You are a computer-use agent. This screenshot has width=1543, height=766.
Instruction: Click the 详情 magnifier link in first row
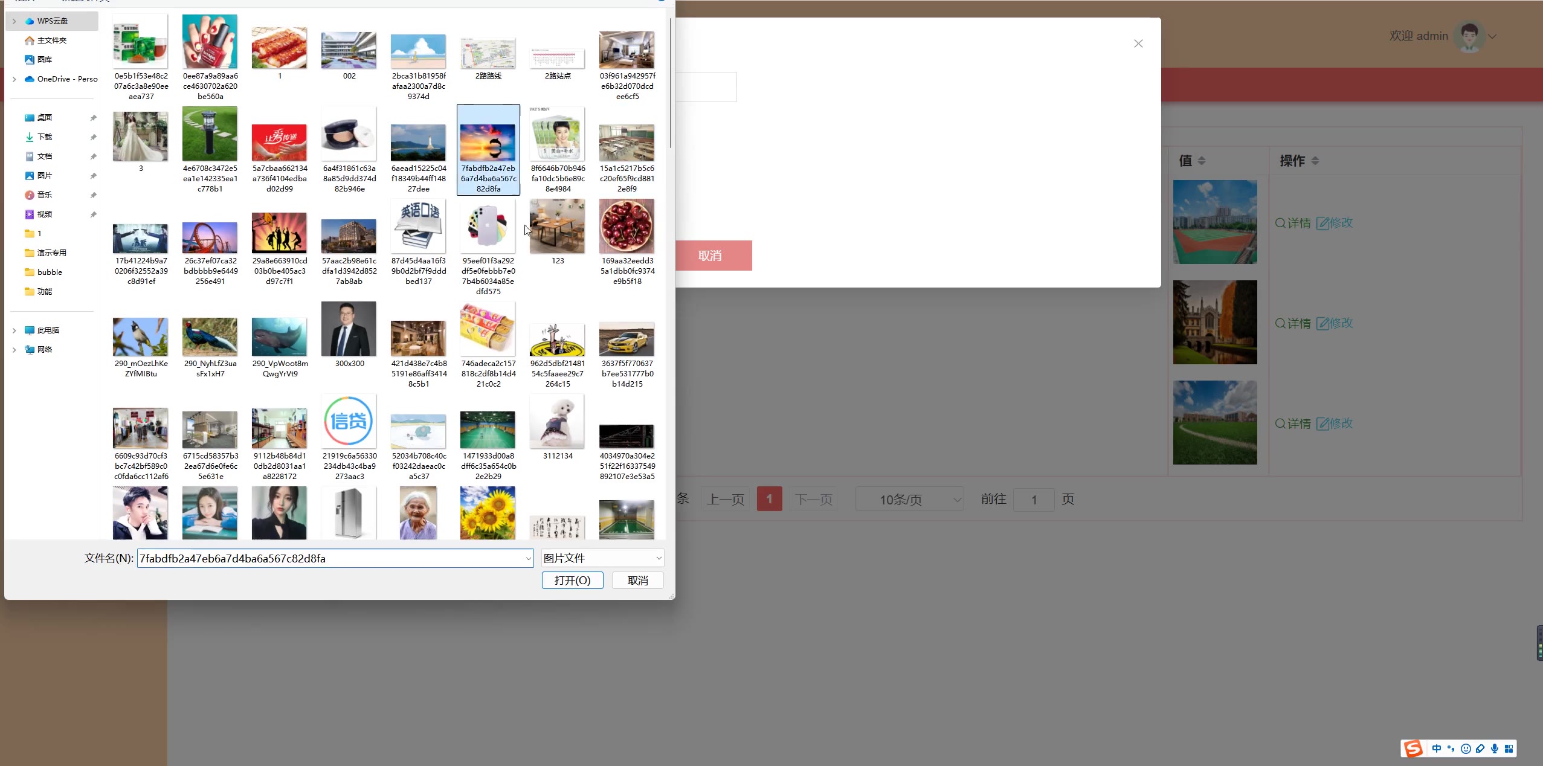(1293, 224)
